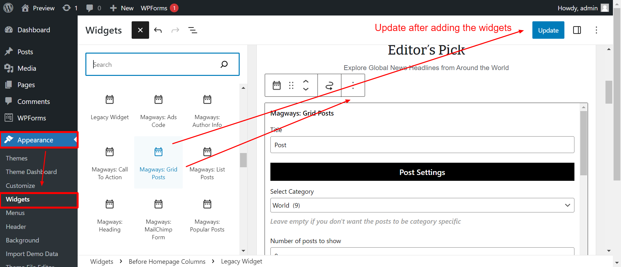Close the block inserter panel

140,30
